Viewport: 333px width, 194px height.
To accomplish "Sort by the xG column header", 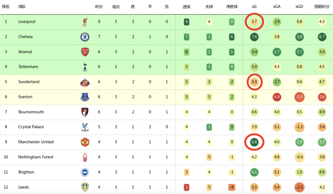I will pyautogui.click(x=254, y=6).
